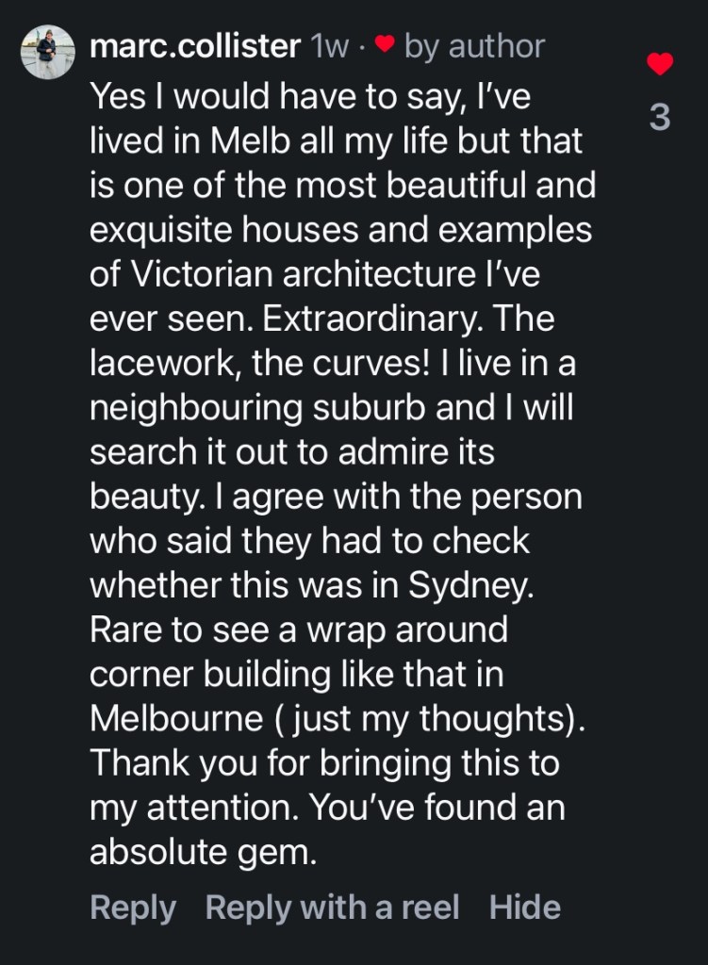The image size is (708, 965).
Task: View the 3 likes count
Action: (660, 119)
